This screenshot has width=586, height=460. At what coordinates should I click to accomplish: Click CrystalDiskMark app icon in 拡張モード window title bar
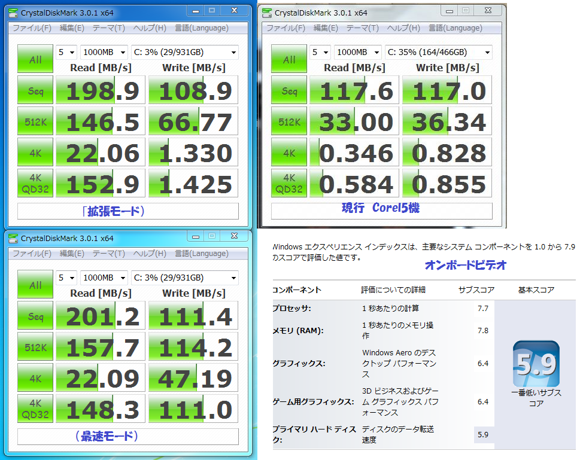click(13, 13)
